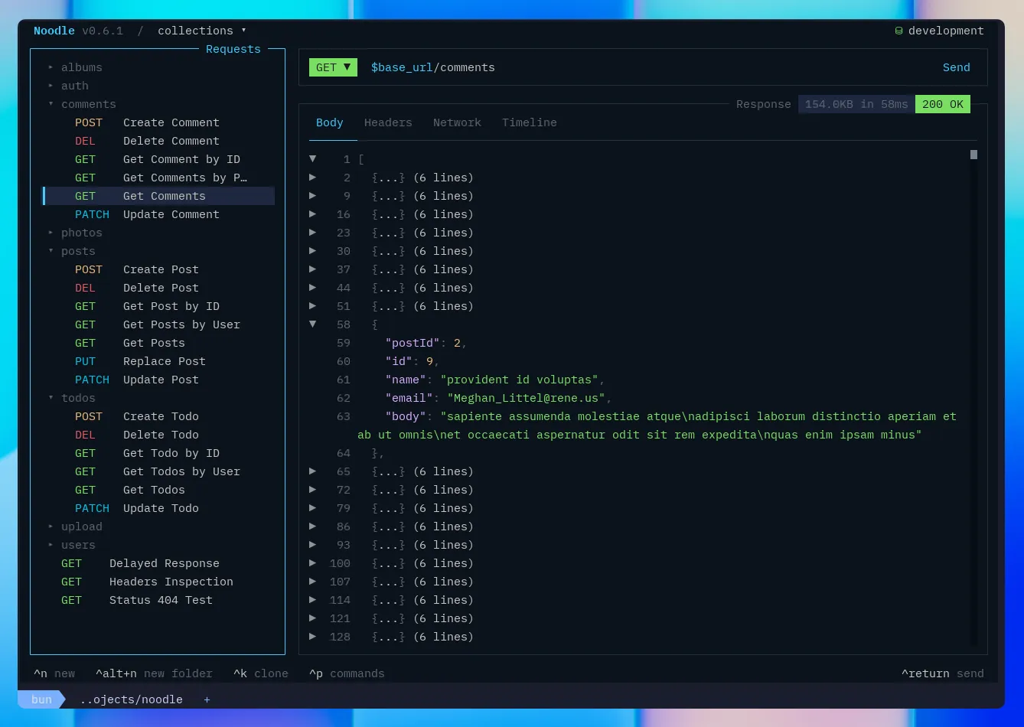
Task: Click the highlighted Get Comments request
Action: click(x=158, y=196)
